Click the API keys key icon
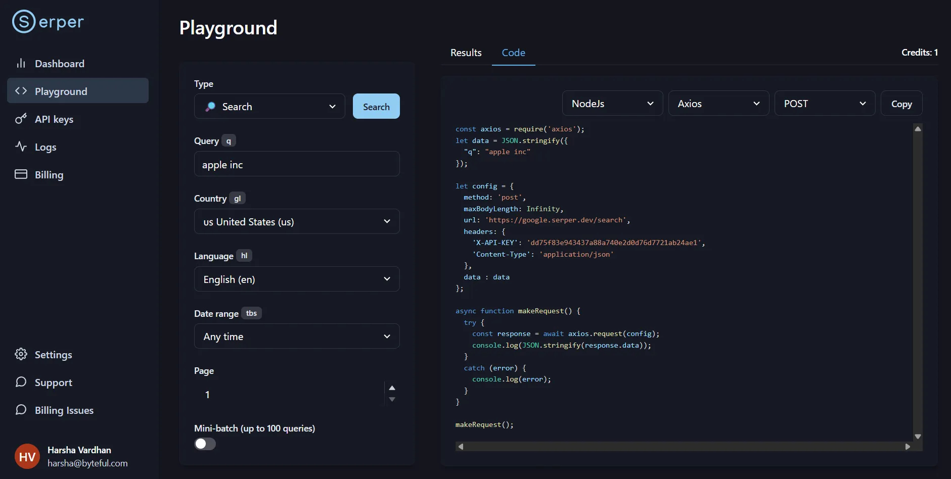 coord(21,119)
